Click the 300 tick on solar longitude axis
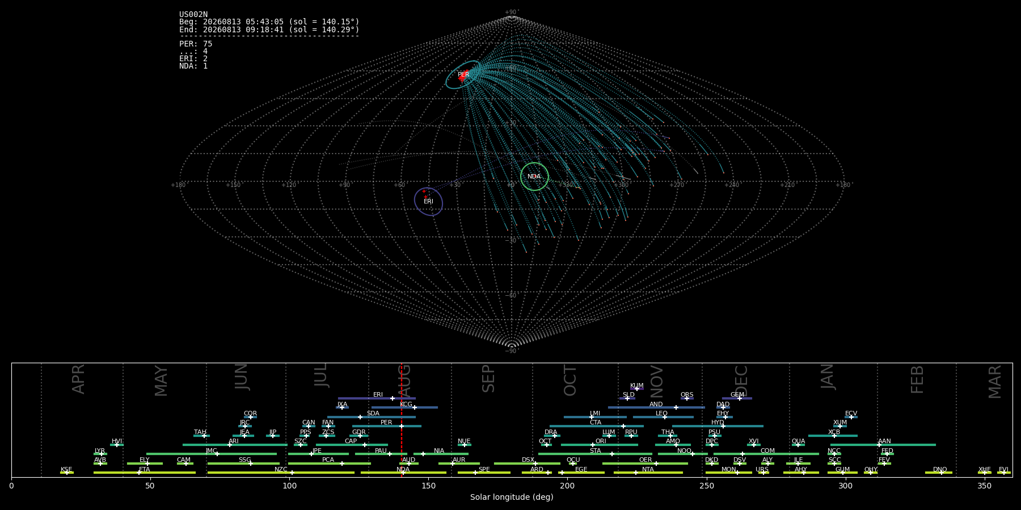The image size is (1021, 510). click(x=845, y=486)
